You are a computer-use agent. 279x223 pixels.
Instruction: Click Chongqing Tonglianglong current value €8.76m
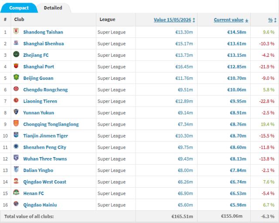click(x=238, y=124)
